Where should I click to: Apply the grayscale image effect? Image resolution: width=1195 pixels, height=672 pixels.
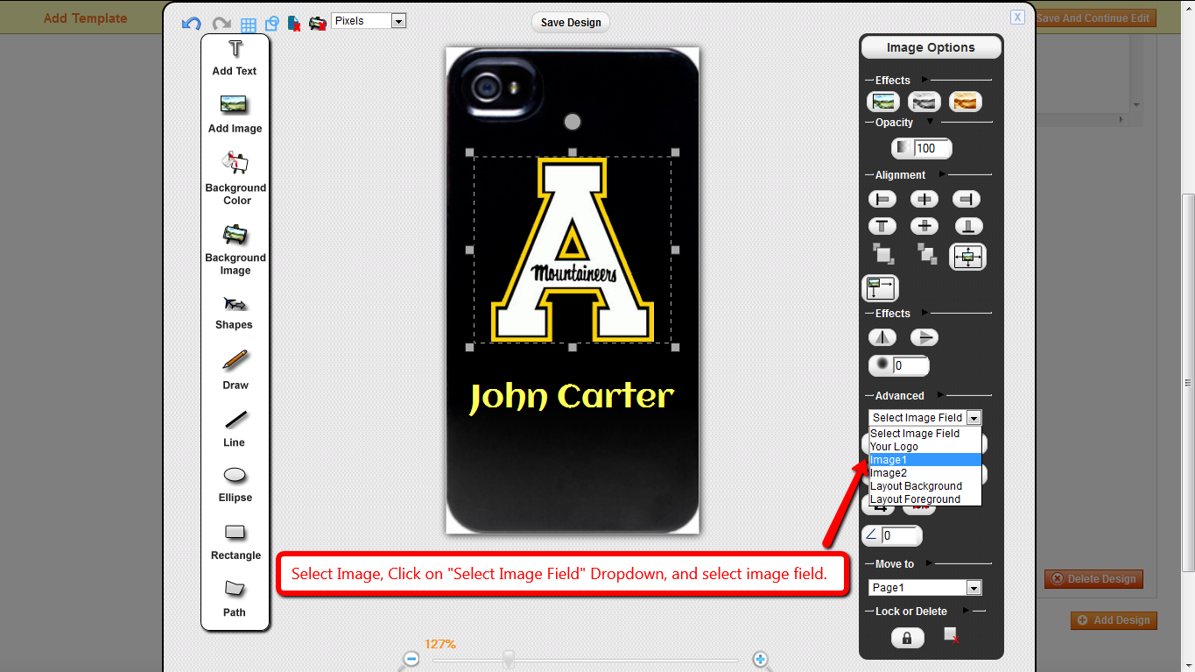tap(924, 102)
